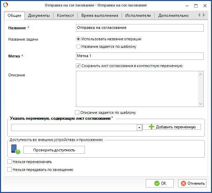The image size is (212, 193).
Task: Confirm the dialog with the OK button
Action: (x=159, y=183)
